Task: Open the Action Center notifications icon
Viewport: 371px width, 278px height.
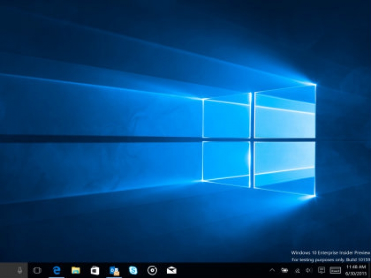Action: (322, 270)
